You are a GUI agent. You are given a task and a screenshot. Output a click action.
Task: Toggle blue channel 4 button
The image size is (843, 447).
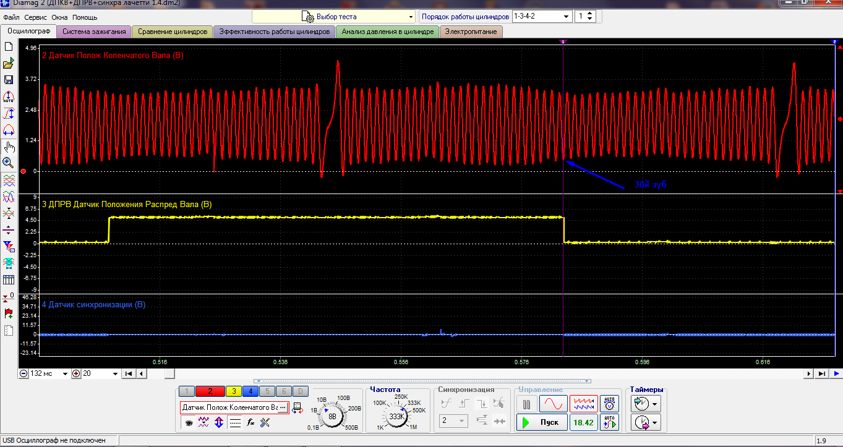(250, 391)
